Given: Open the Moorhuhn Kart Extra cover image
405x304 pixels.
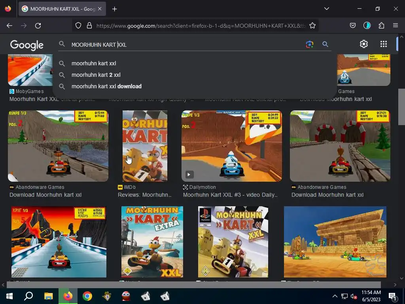Looking at the screenshot, I should tap(152, 242).
